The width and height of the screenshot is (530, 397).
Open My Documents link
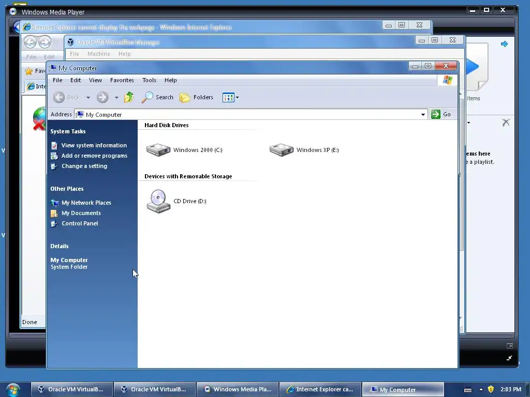pos(81,213)
